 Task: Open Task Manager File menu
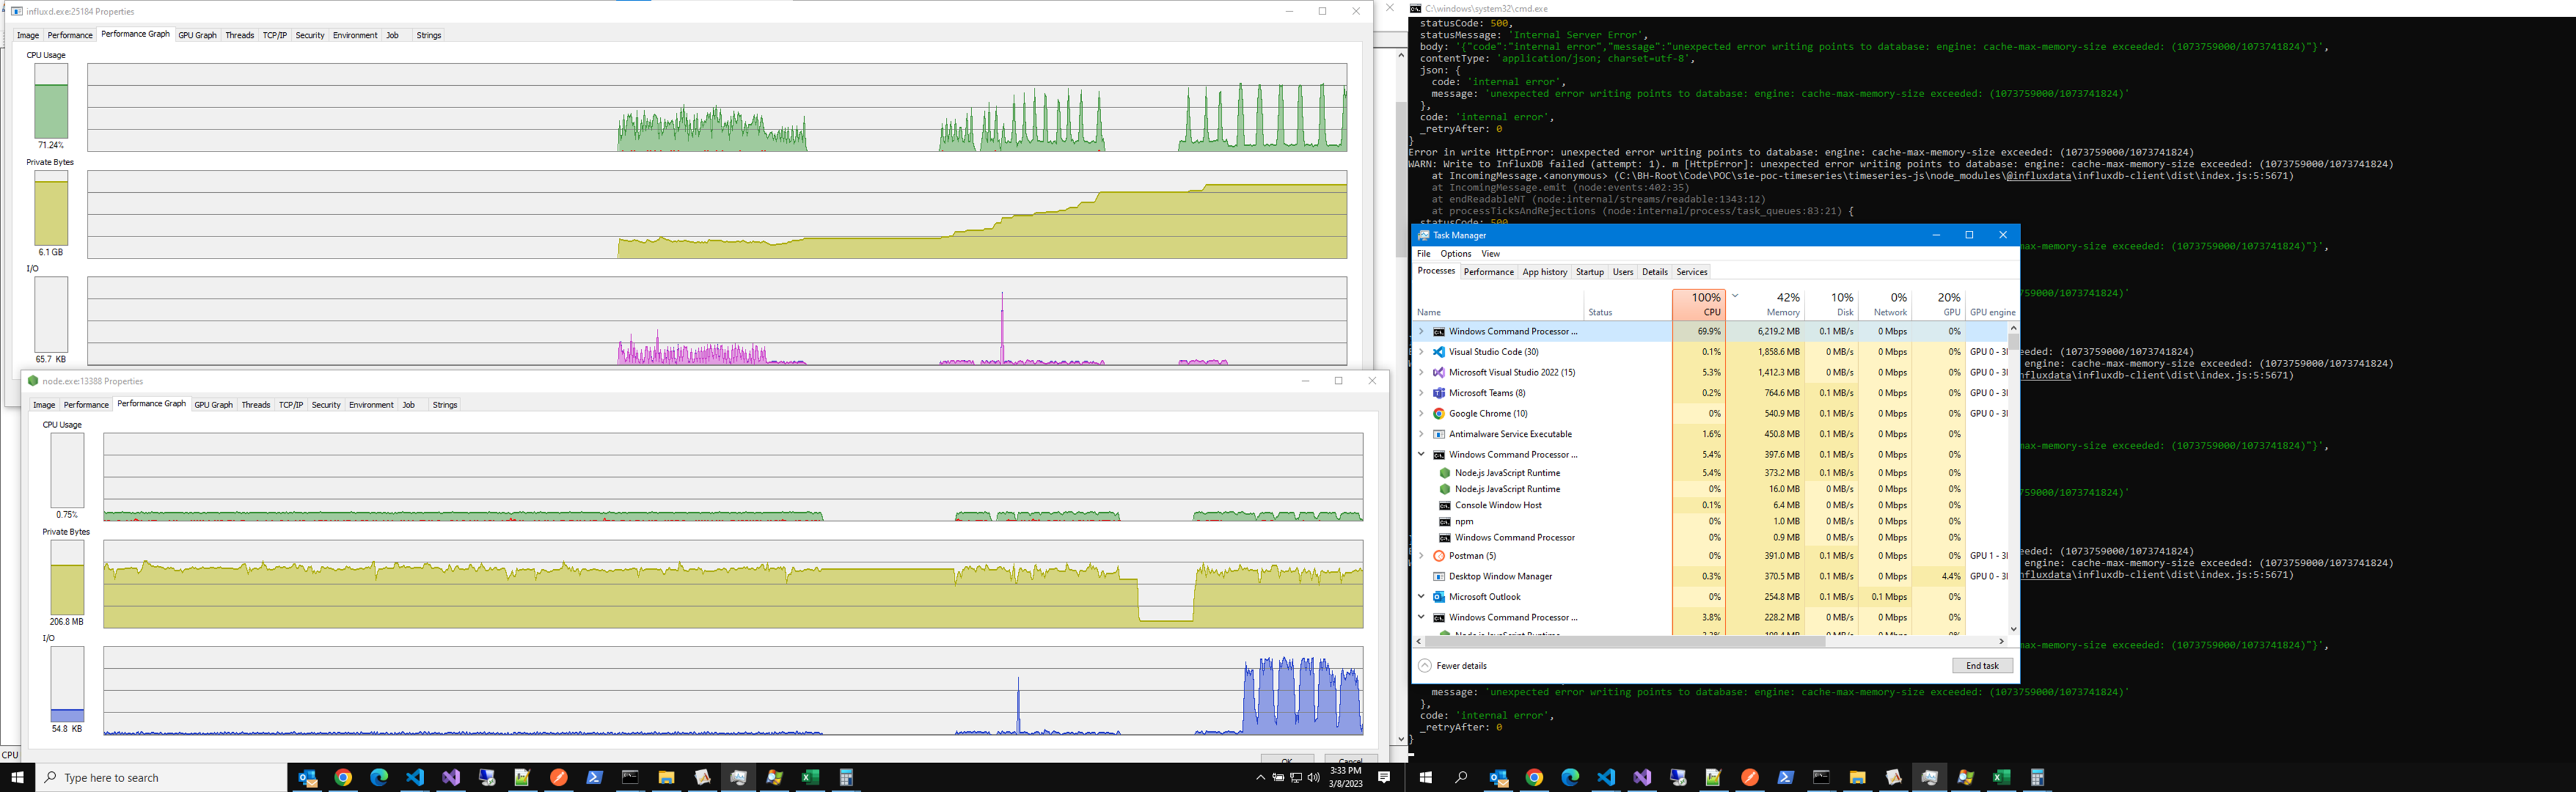[1424, 254]
